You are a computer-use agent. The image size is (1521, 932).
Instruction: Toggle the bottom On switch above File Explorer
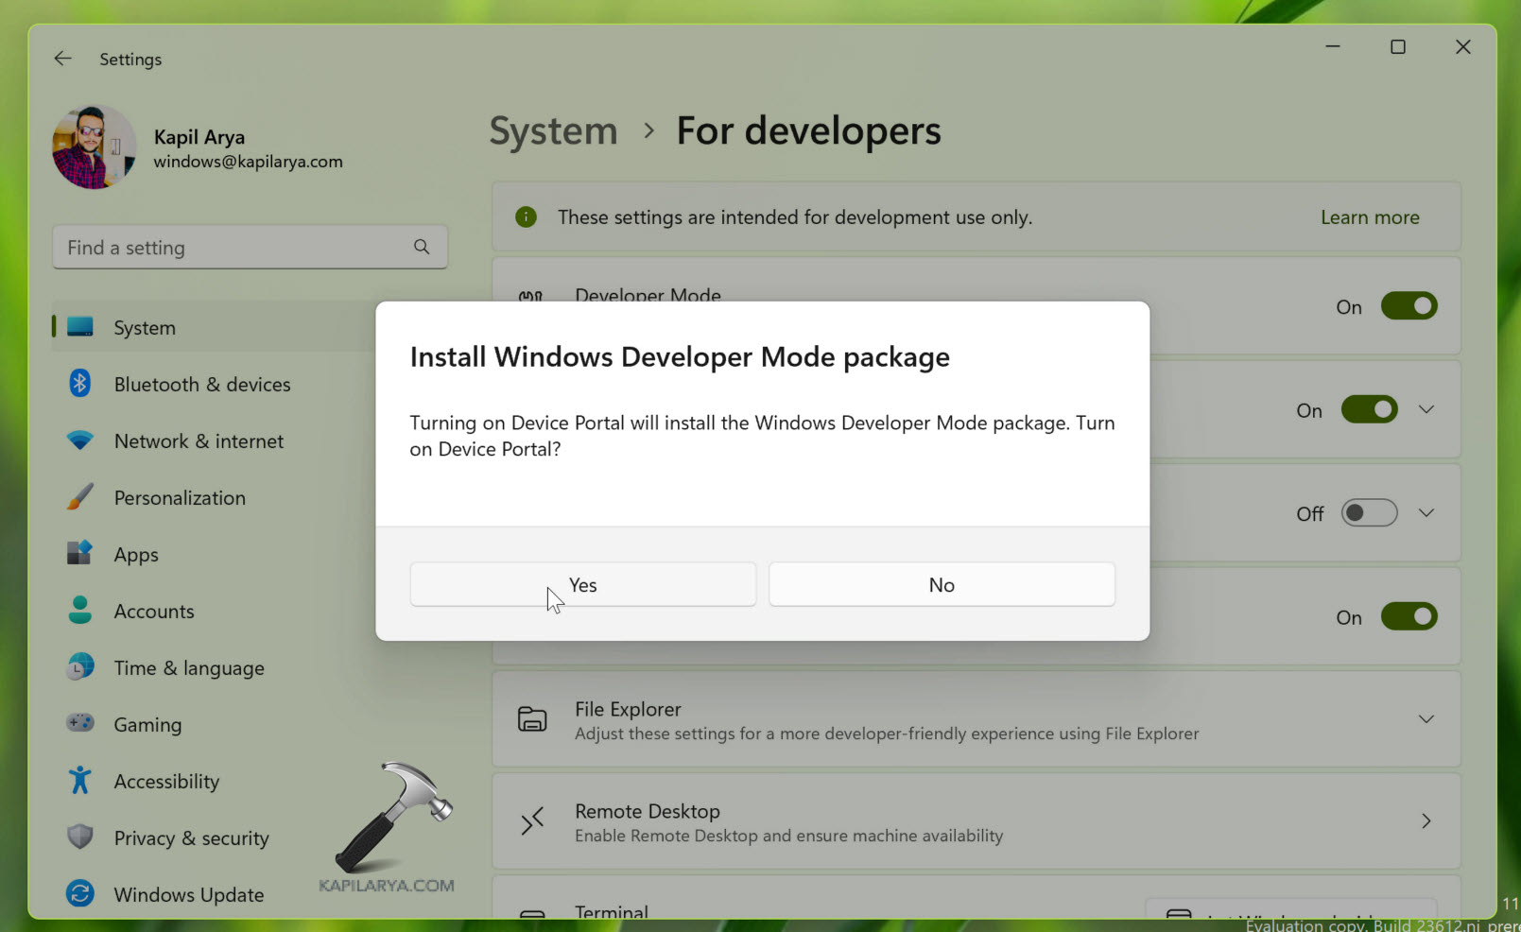(x=1409, y=616)
